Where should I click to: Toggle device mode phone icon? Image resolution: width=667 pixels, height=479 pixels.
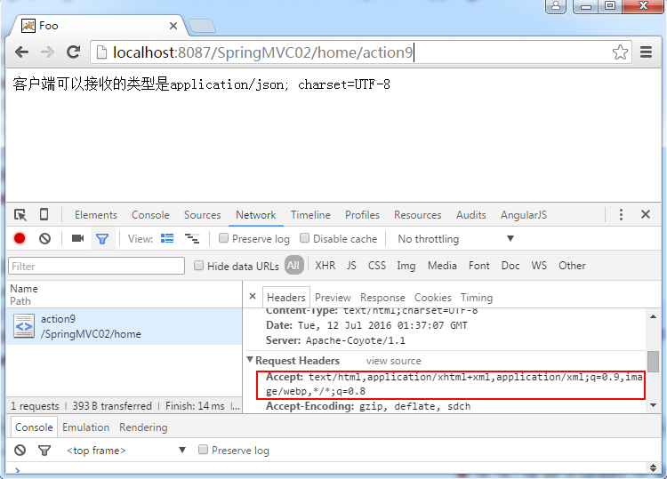click(44, 214)
